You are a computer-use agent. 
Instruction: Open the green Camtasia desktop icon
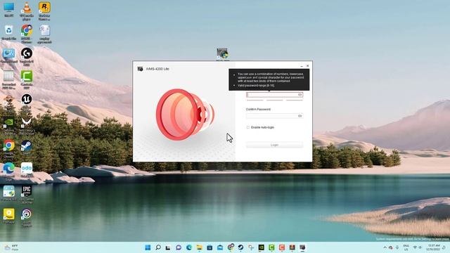click(x=27, y=79)
